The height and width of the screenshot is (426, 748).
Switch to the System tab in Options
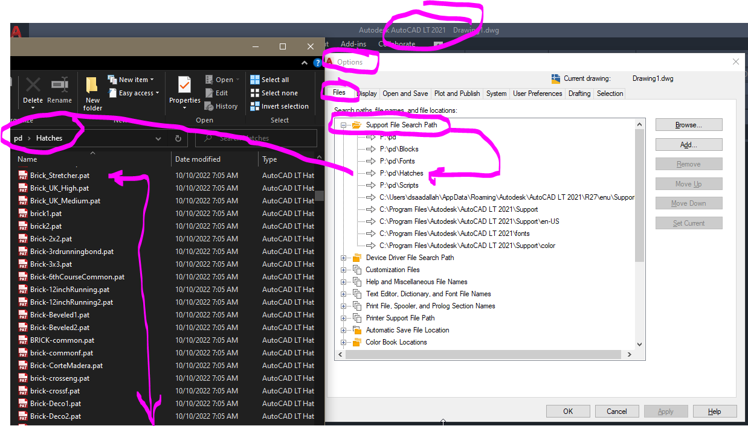(x=496, y=94)
